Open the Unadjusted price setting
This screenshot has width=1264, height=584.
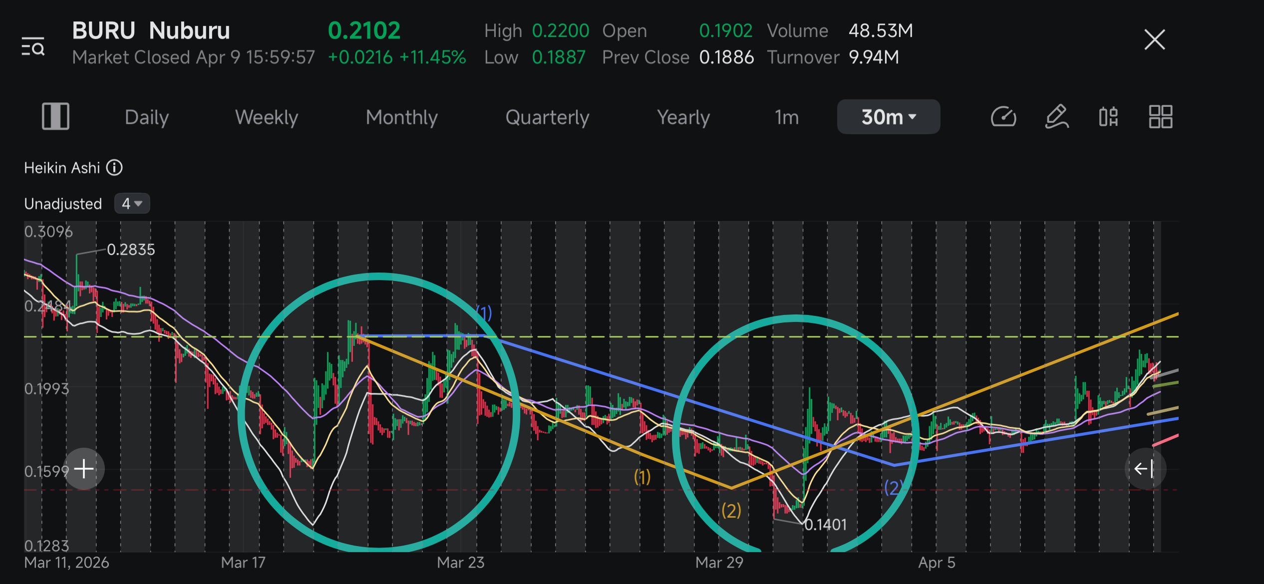(x=63, y=204)
